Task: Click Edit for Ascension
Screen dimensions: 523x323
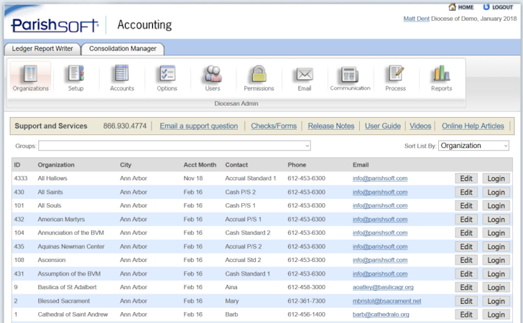Action: 466,260
